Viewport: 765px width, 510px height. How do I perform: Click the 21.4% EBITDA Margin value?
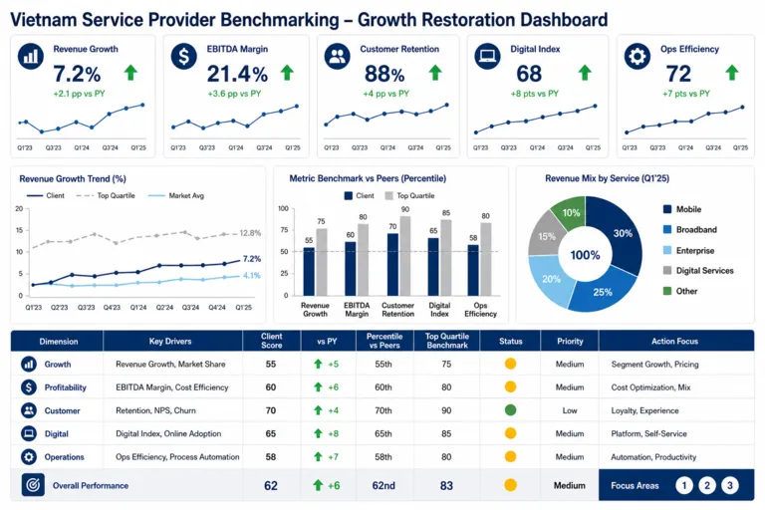[x=237, y=74]
